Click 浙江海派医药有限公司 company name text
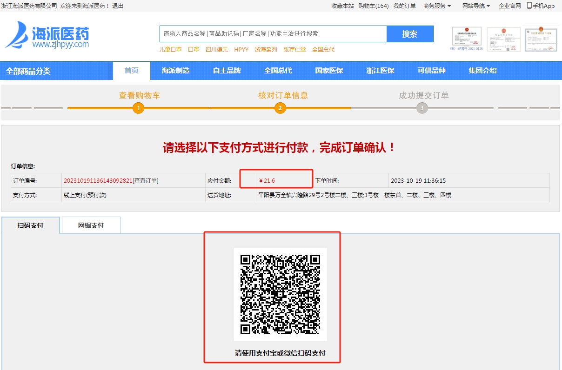This screenshot has height=370, width=562. tap(29, 6)
